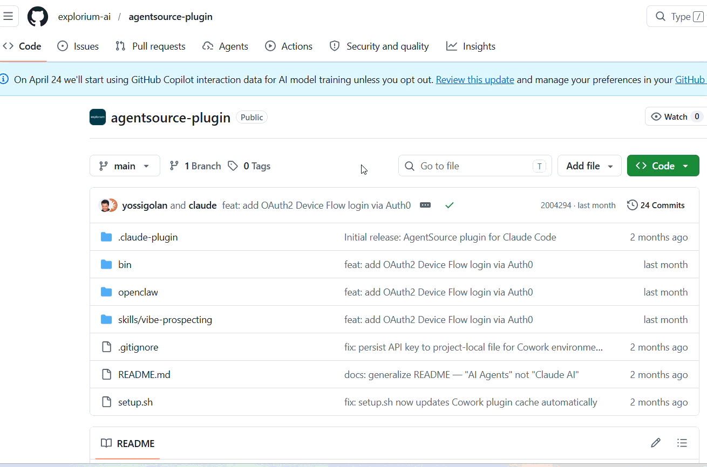The width and height of the screenshot is (707, 467).
Task: Open yossigolan's avatar in commit row
Action: [105, 205]
